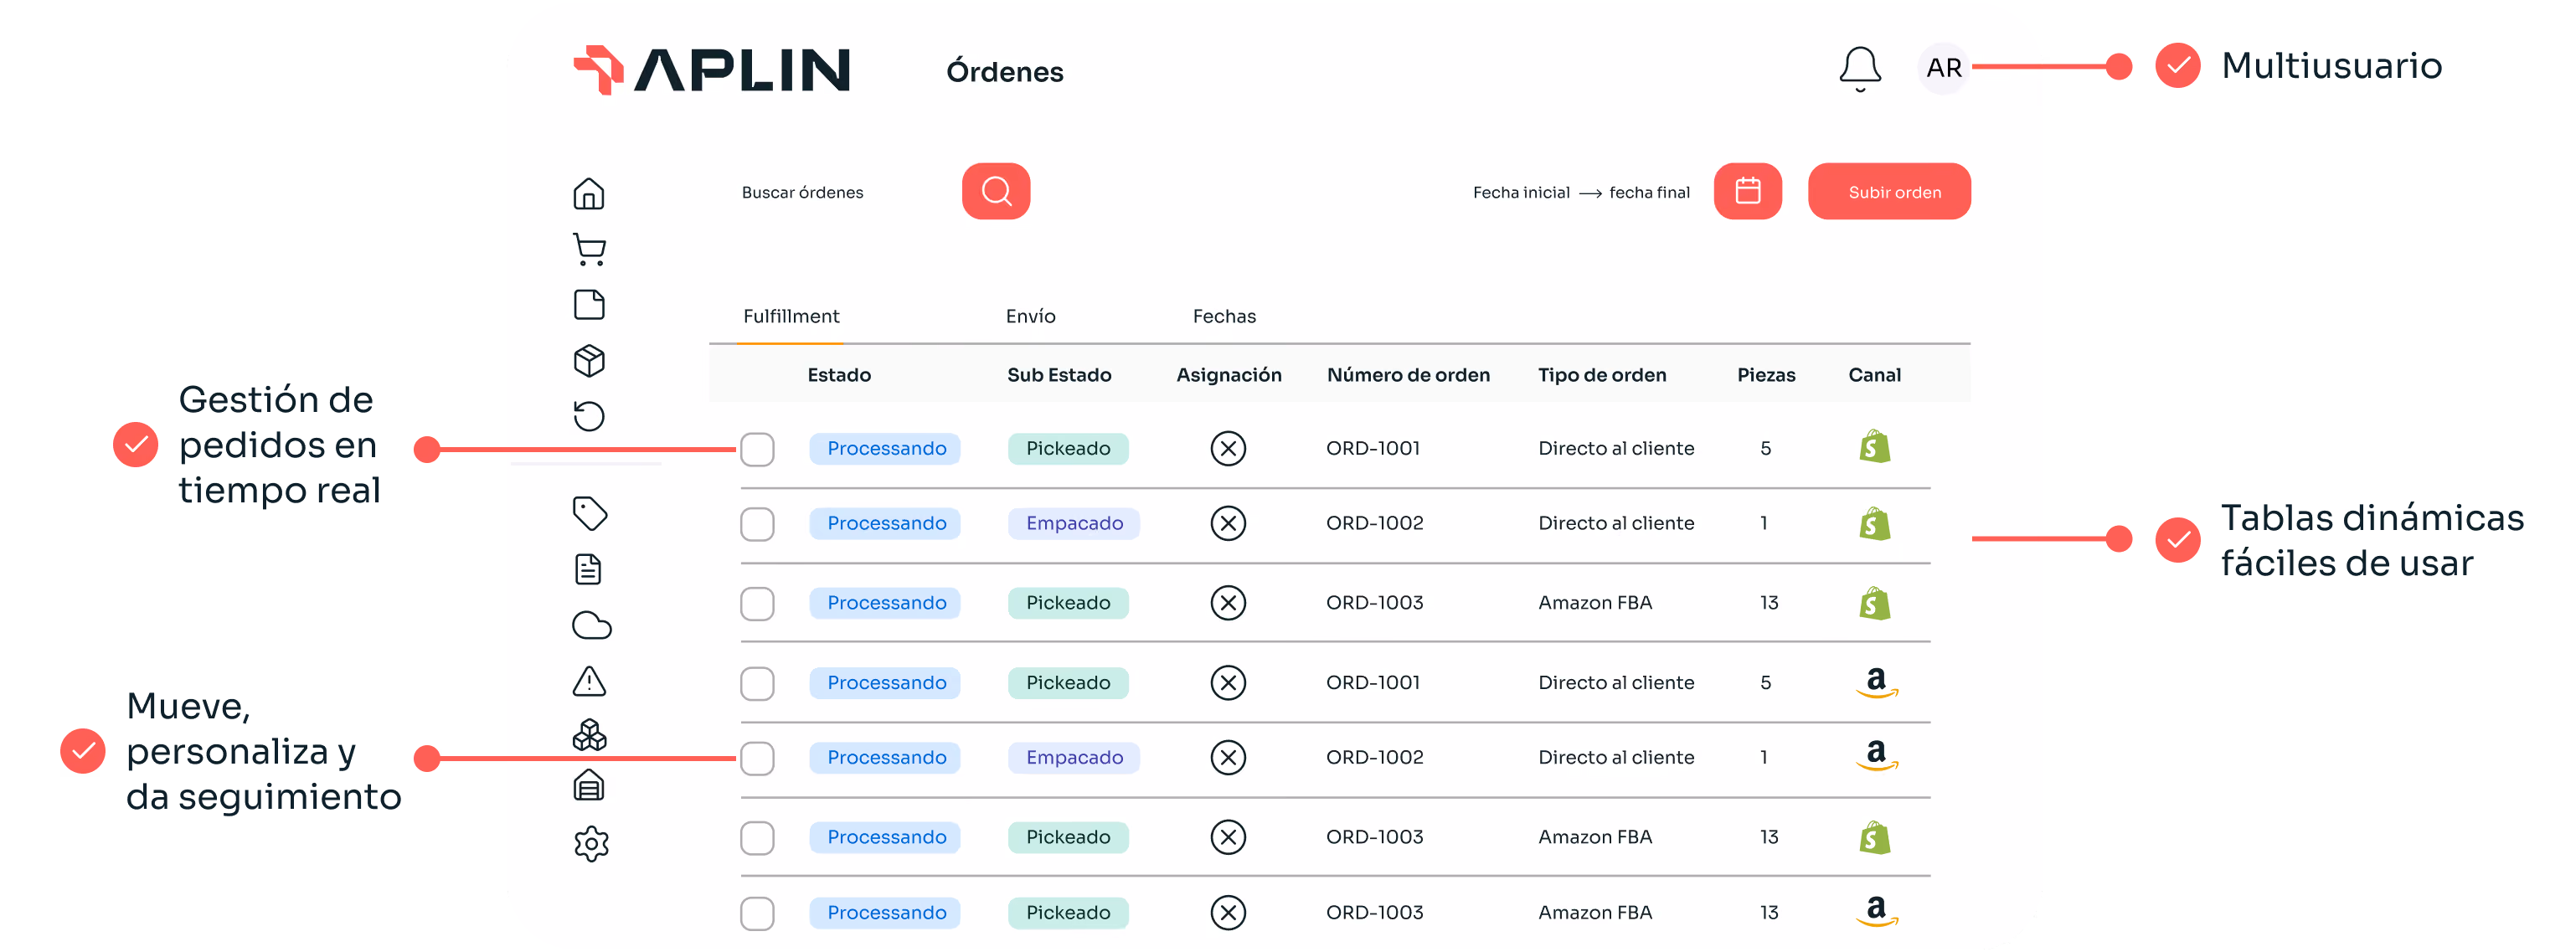Sort by the Estado column header
Viewport: 2550px width, 952px height.
coord(837,375)
